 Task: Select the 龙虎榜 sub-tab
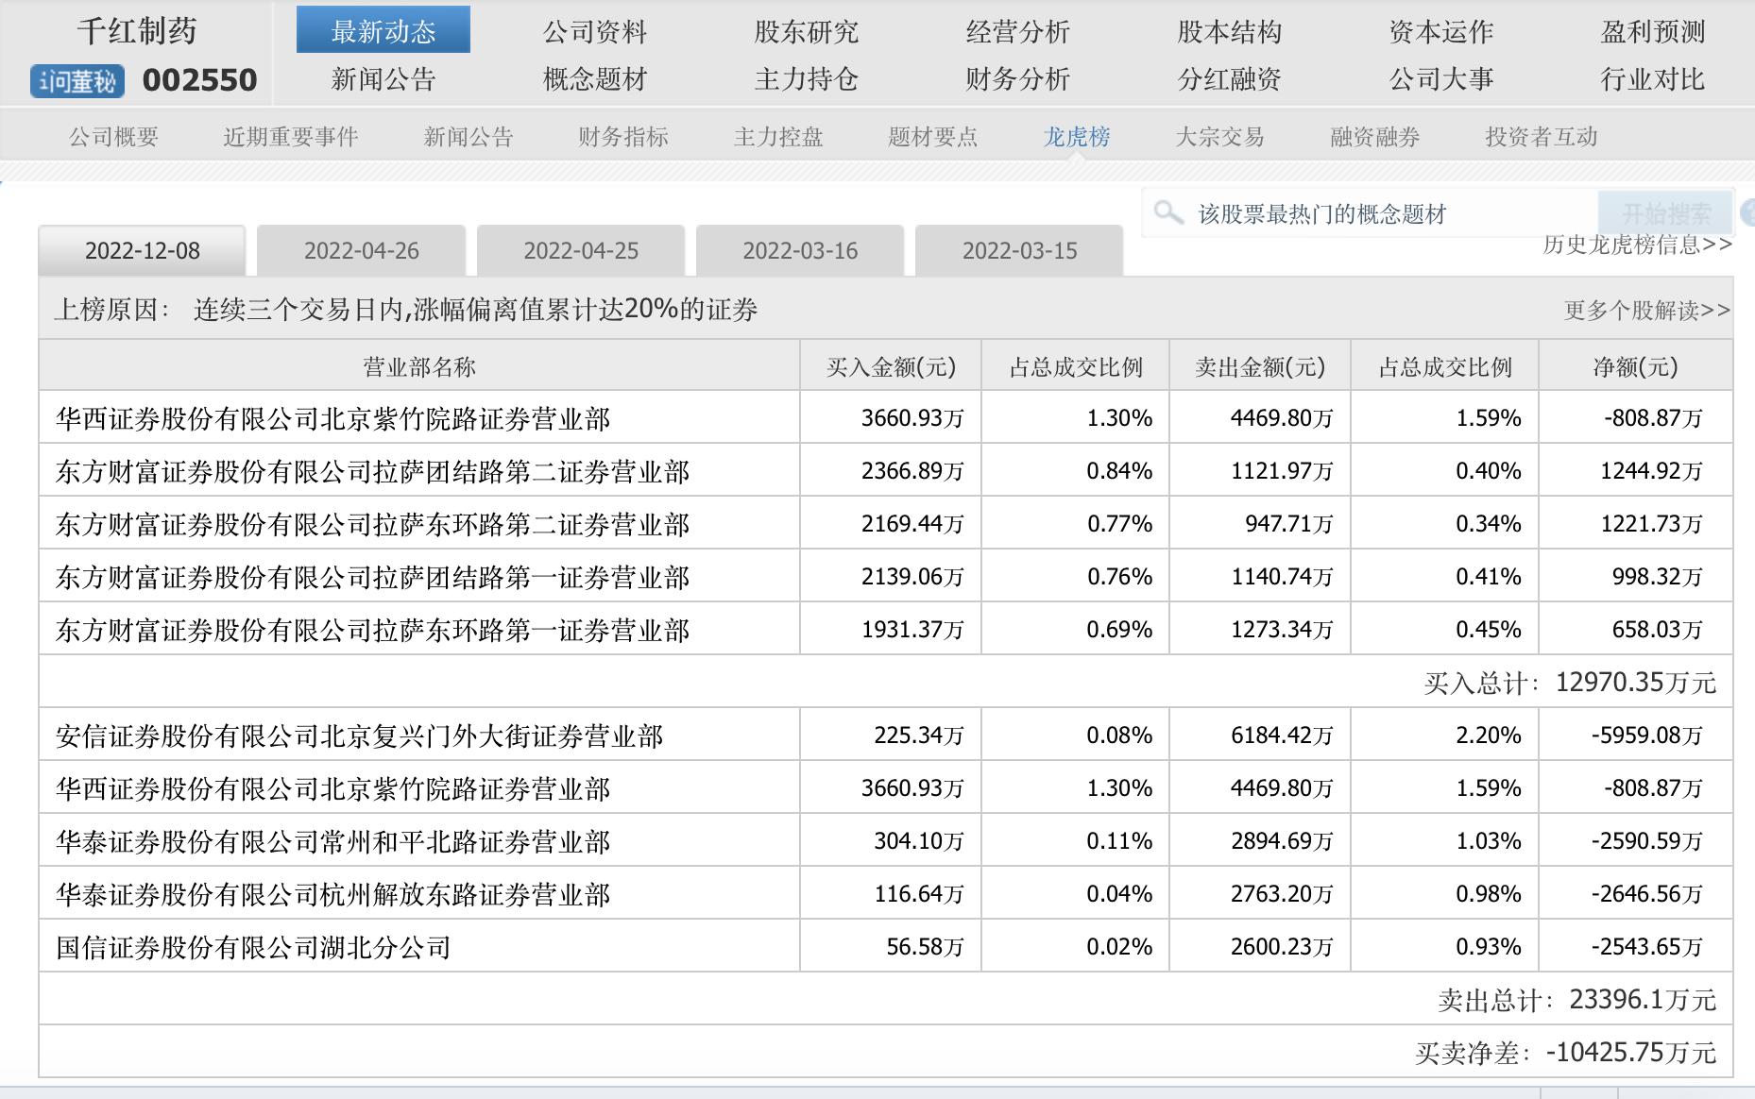pyautogui.click(x=1077, y=137)
